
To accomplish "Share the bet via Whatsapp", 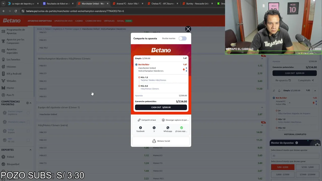I will (x=168, y=129).
